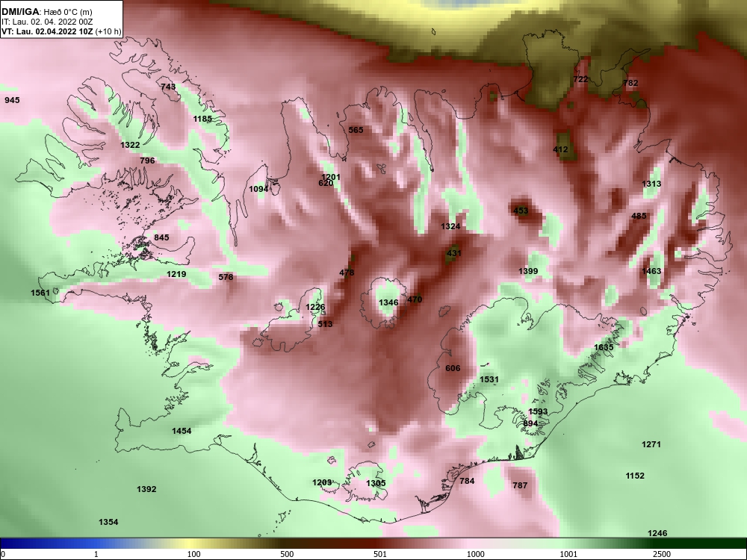Viewport: 747px width, 560px height.
Task: Click the 782 height value
Action: [630, 83]
